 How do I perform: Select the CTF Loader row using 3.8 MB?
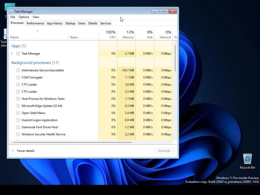tap(91, 85)
